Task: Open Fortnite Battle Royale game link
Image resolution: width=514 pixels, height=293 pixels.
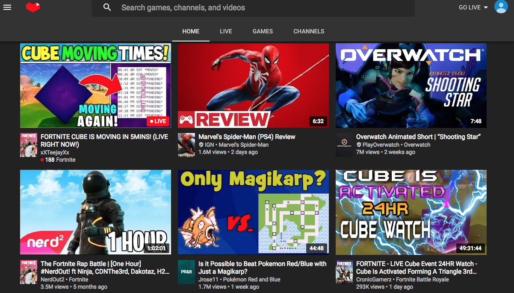Action: click(422, 279)
